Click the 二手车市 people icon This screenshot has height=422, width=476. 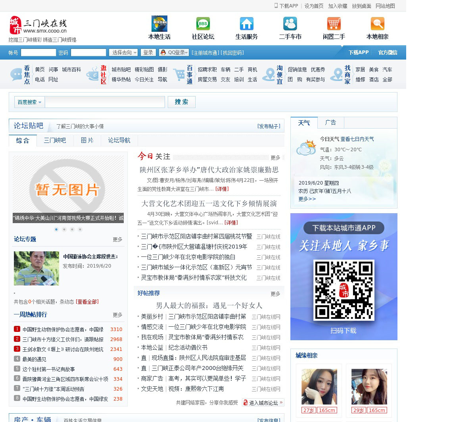click(x=290, y=24)
